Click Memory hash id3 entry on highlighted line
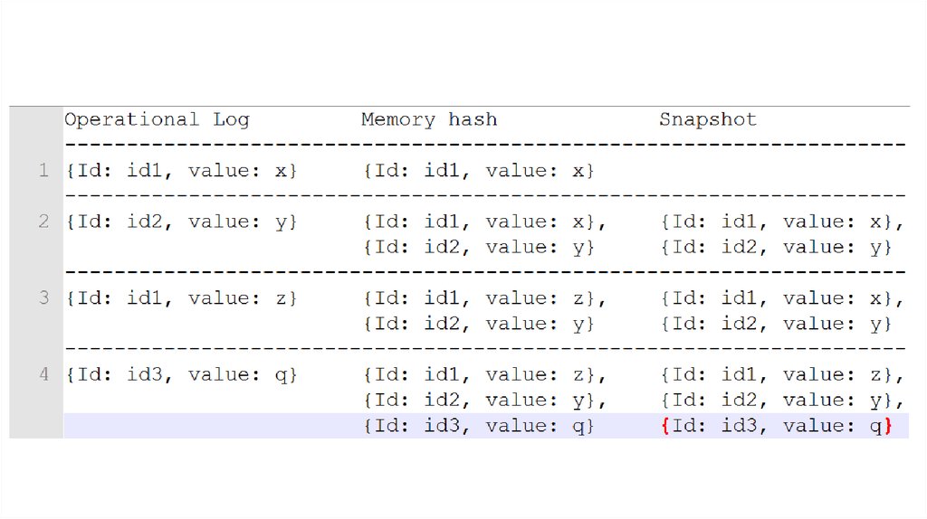 pyautogui.click(x=479, y=426)
